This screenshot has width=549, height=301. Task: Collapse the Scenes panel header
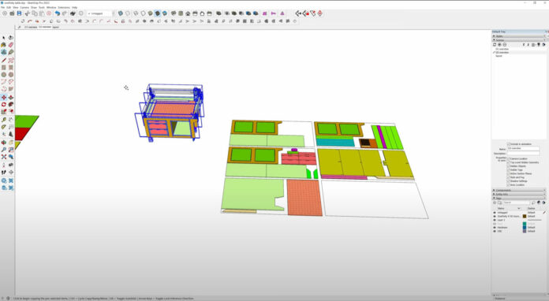[519, 40]
